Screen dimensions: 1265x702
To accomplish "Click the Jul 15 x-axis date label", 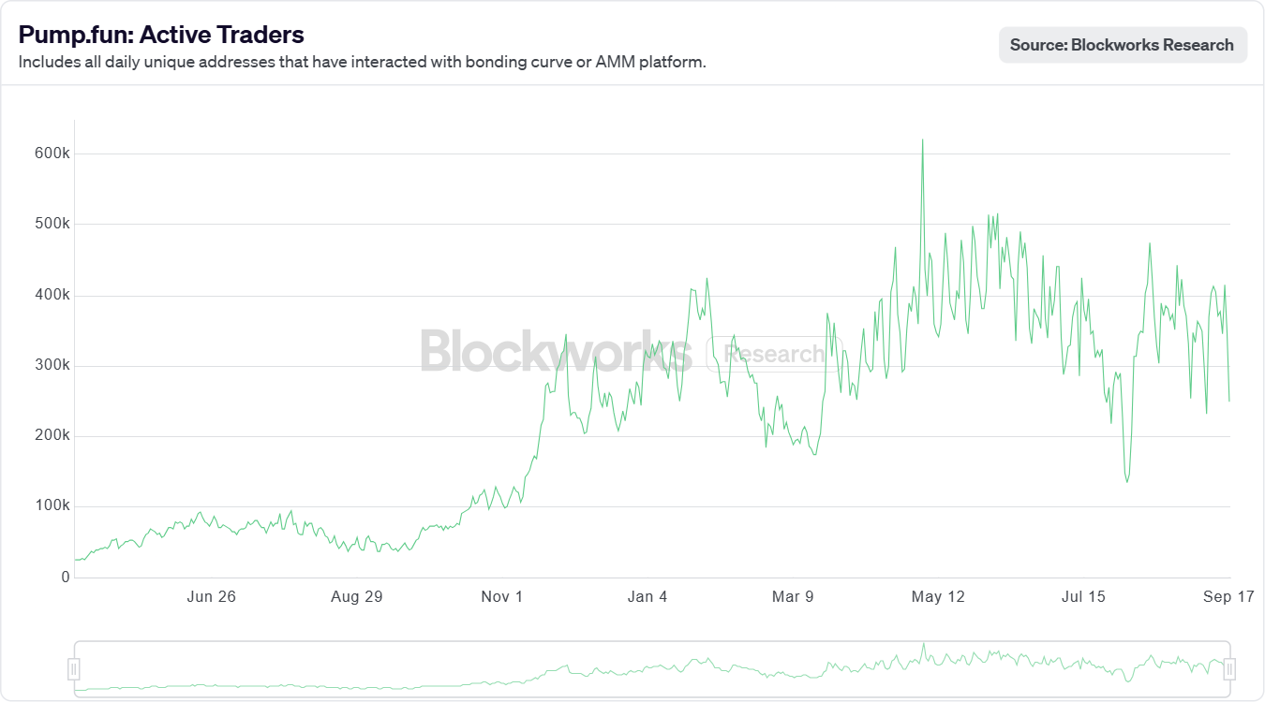I will (1083, 597).
